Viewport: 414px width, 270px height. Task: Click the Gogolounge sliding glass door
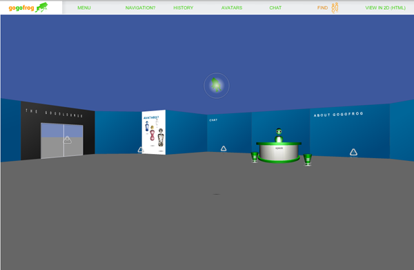tap(62, 140)
